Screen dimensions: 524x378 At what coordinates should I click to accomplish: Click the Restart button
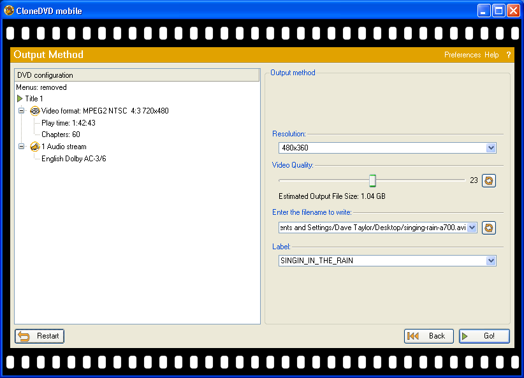tap(40, 336)
